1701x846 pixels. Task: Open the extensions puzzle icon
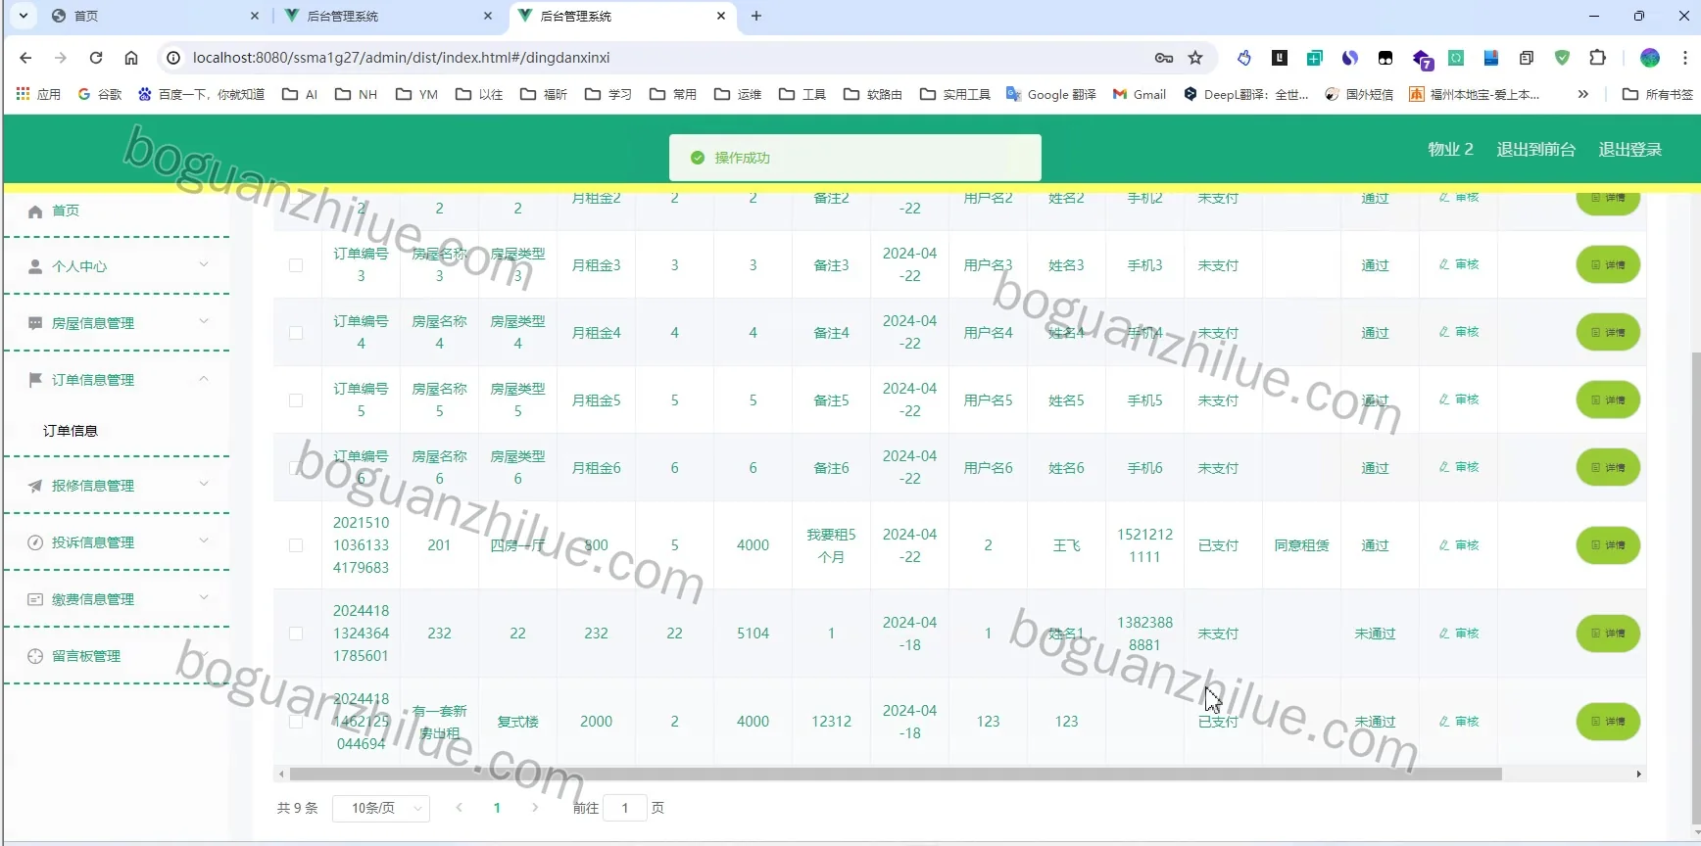[1597, 58]
